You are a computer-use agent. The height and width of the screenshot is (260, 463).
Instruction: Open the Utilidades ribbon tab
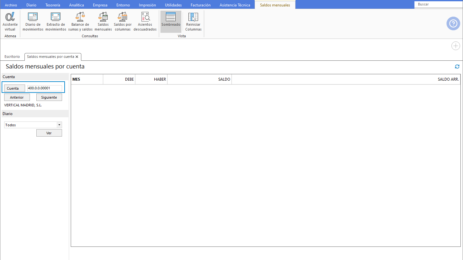(x=173, y=5)
